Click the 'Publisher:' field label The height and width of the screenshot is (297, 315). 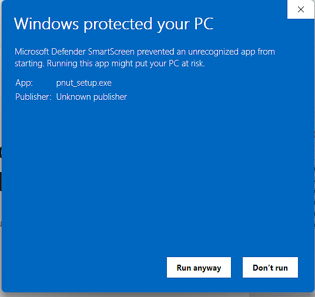tap(33, 97)
